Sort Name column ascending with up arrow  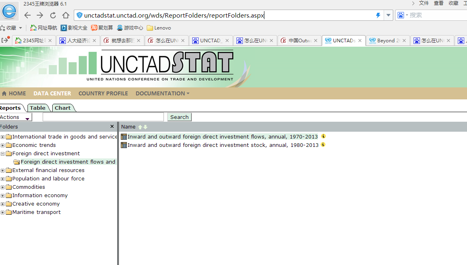coord(140,127)
